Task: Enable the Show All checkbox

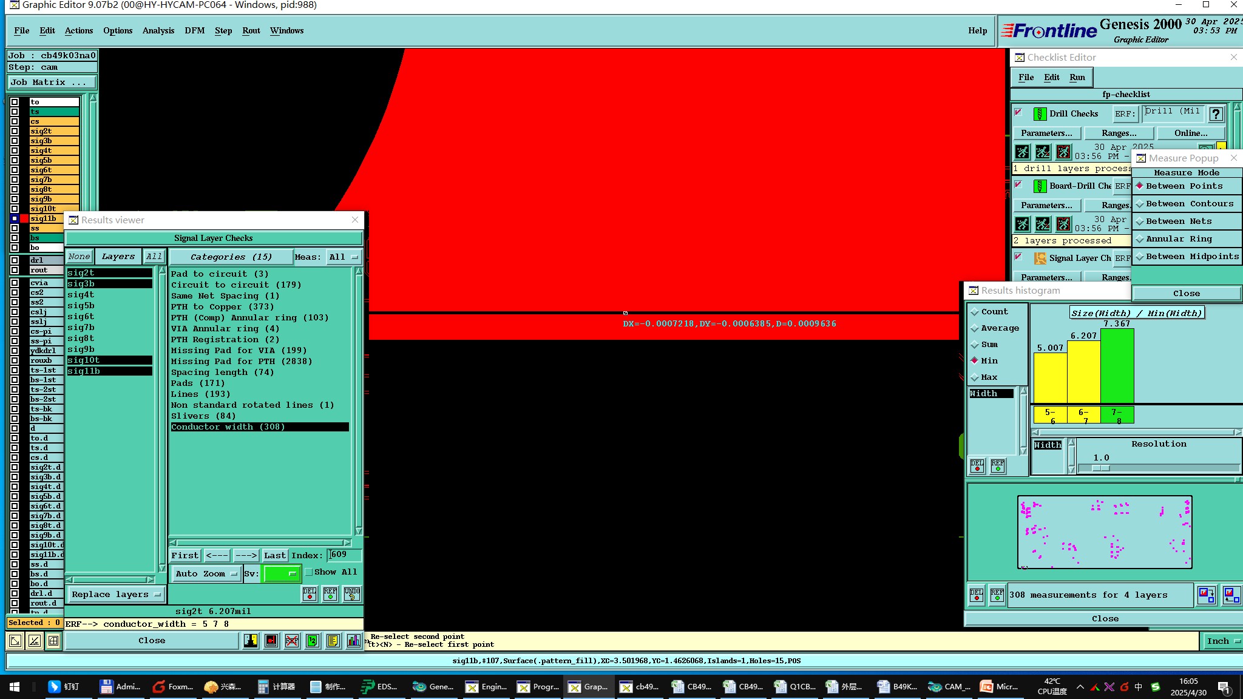Action: point(309,572)
